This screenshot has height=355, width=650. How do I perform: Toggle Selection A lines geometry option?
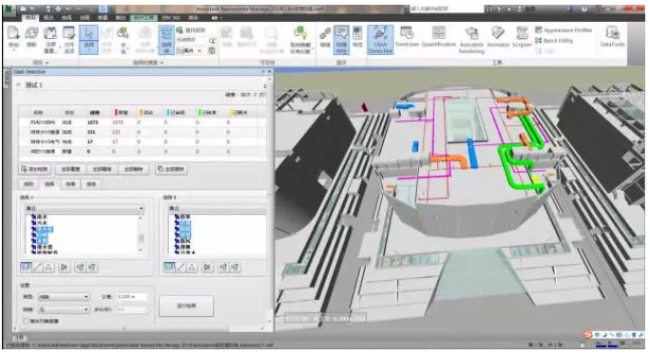37,267
